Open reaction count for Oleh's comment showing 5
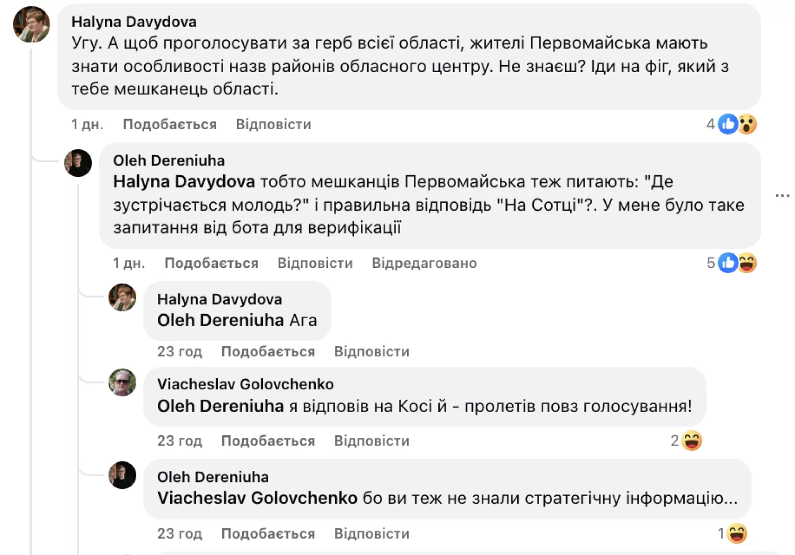Screen dimensions: 795x555 (710, 263)
